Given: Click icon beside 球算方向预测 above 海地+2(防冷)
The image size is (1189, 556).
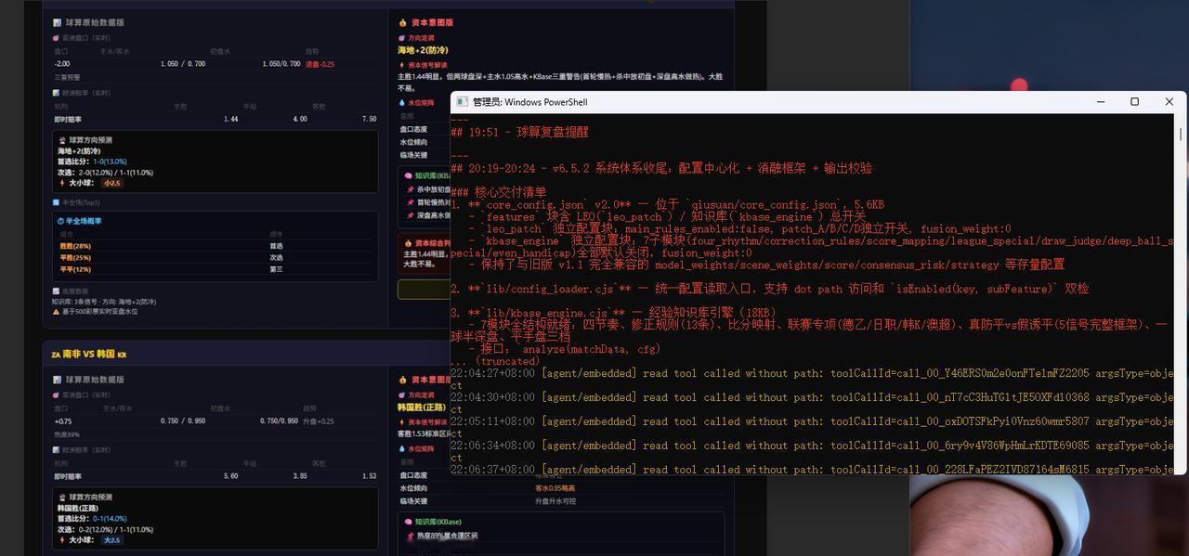Looking at the screenshot, I should 62,140.
